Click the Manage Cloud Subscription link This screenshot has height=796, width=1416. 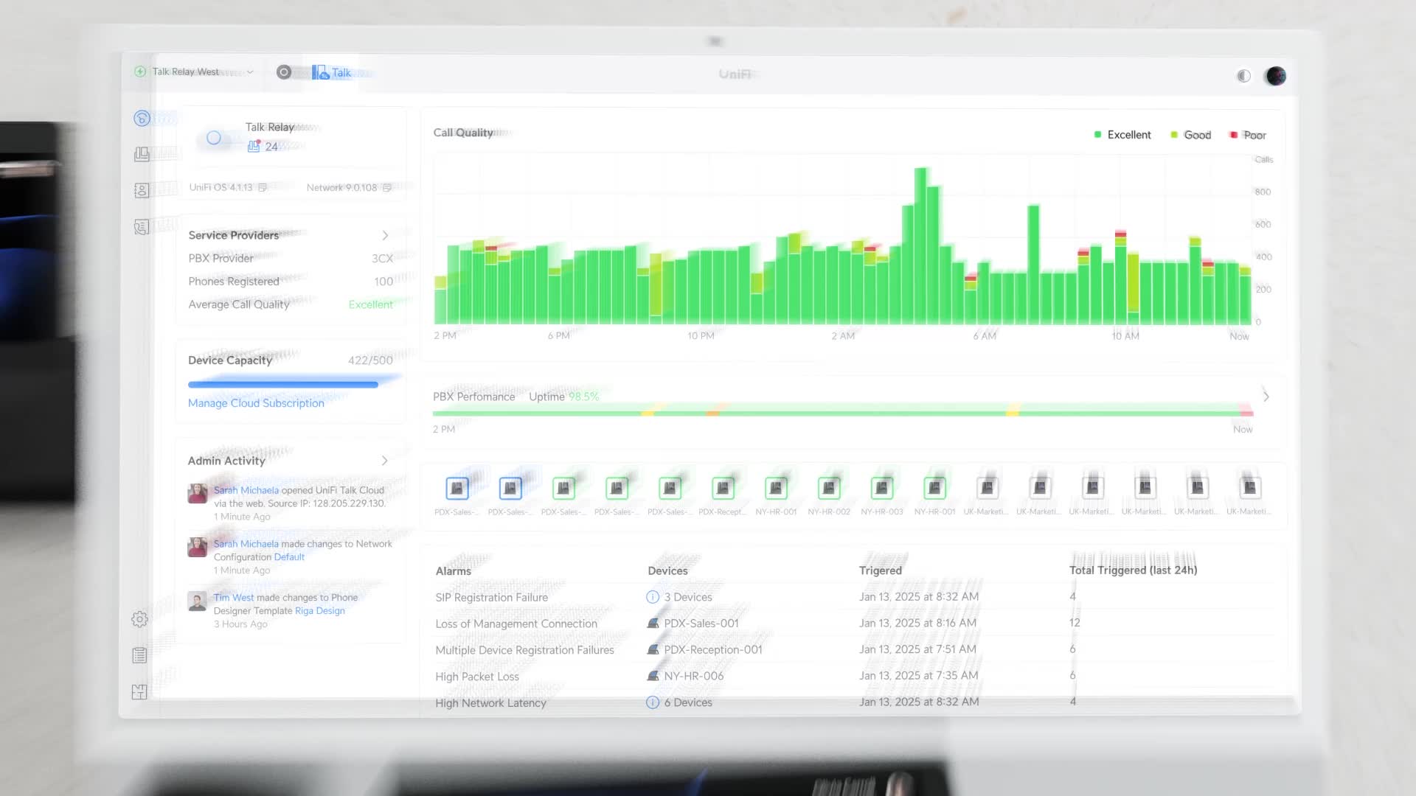click(256, 403)
